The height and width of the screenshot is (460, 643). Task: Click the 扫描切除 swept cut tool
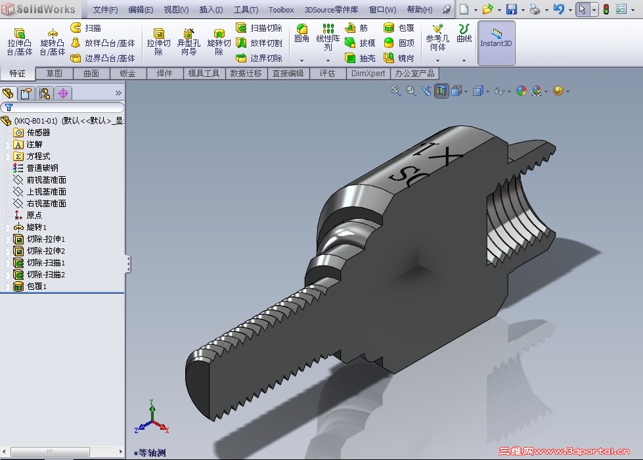[259, 28]
